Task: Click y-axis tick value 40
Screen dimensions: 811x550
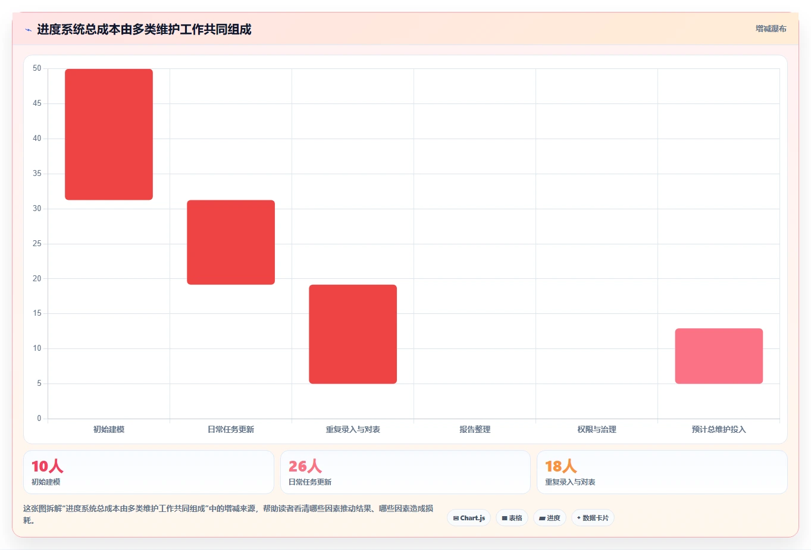Action: point(37,139)
